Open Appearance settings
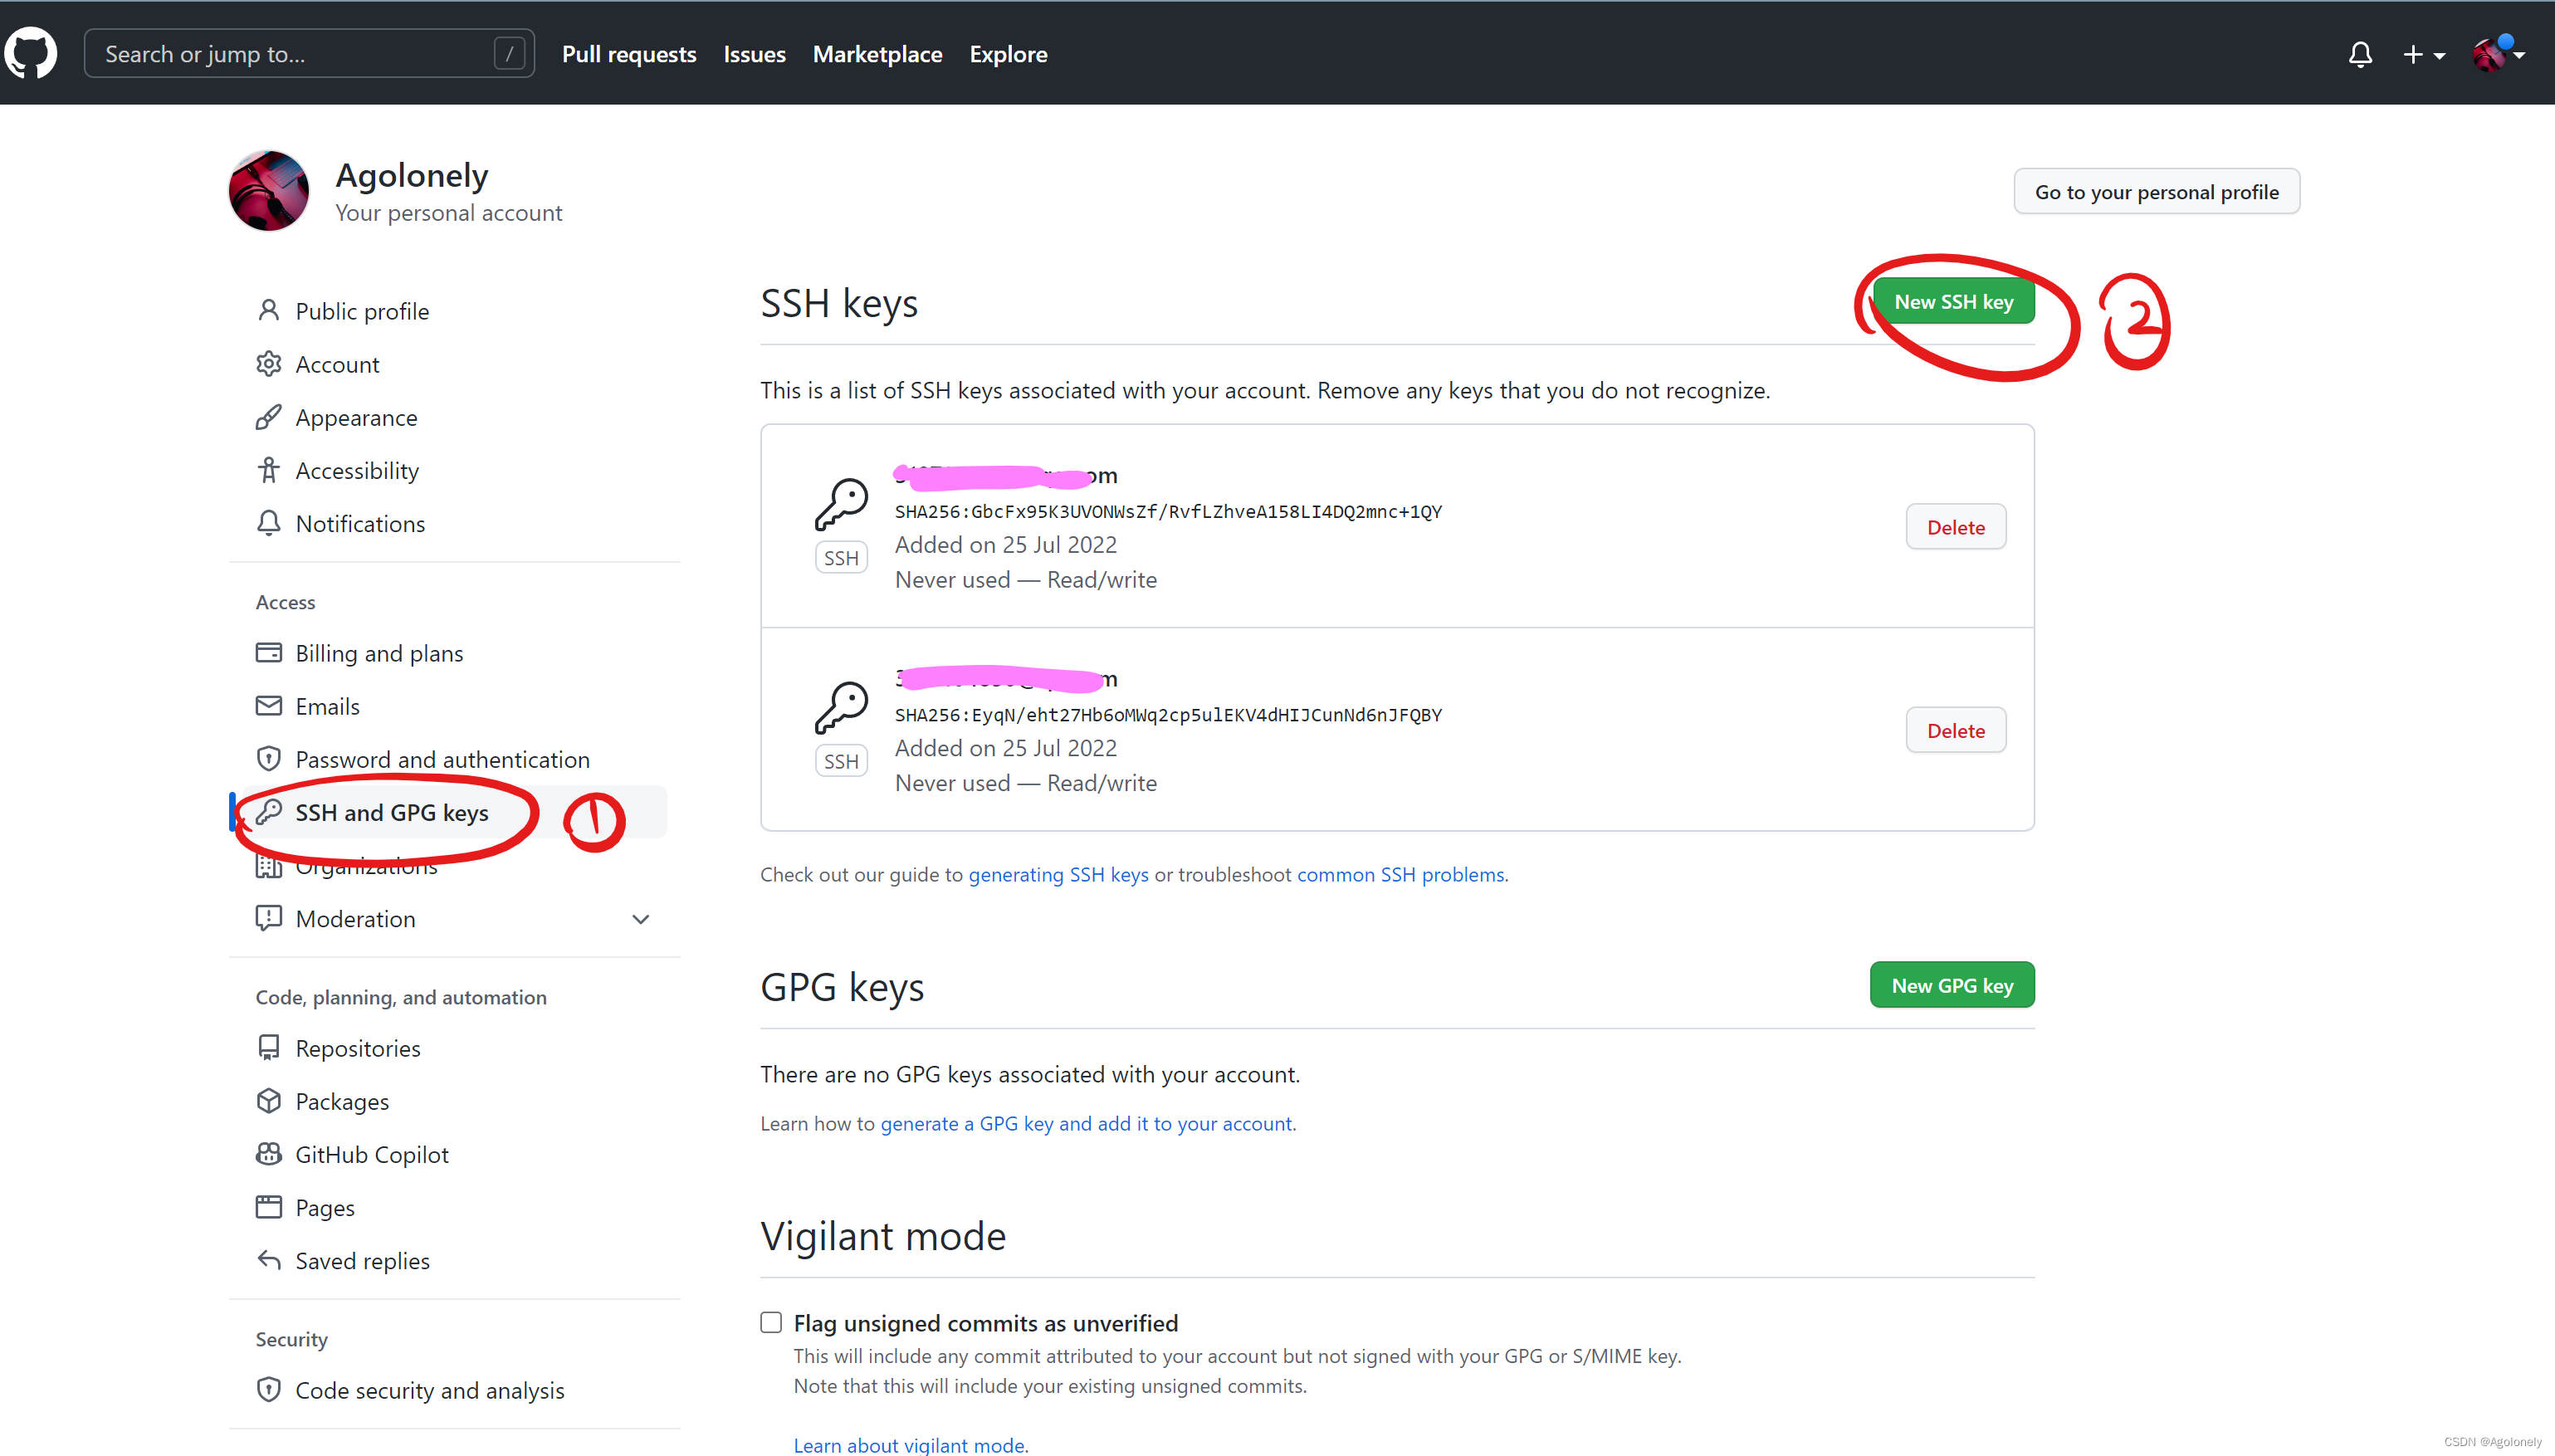 (356, 417)
